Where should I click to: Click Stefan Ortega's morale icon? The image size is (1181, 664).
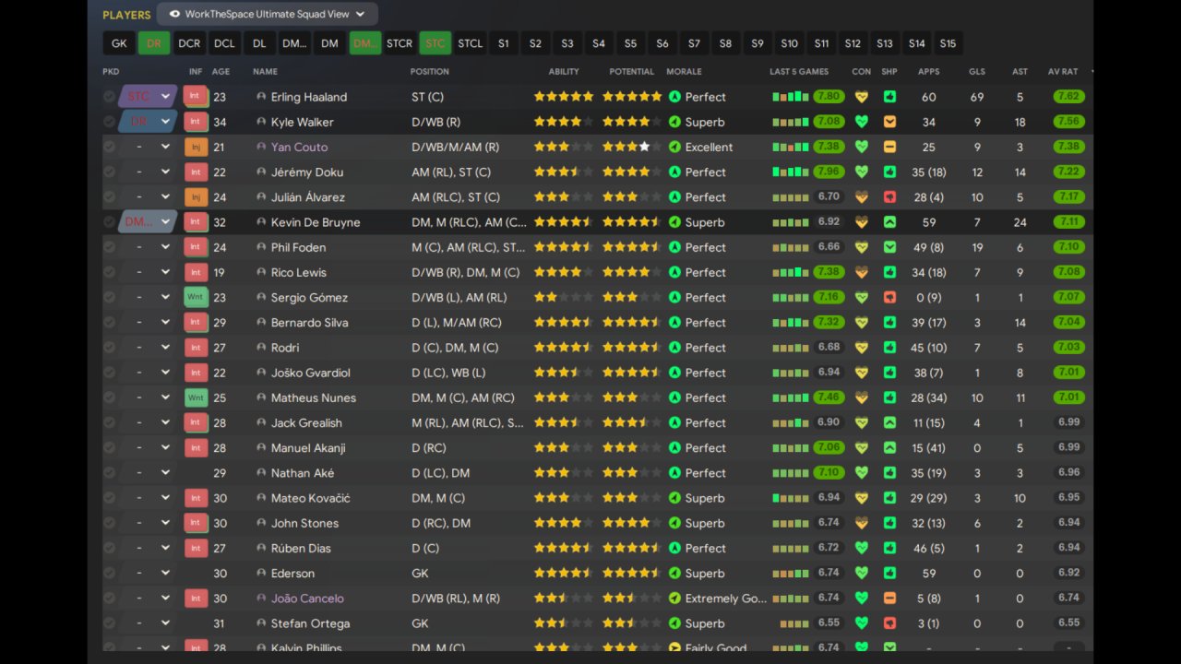674,622
